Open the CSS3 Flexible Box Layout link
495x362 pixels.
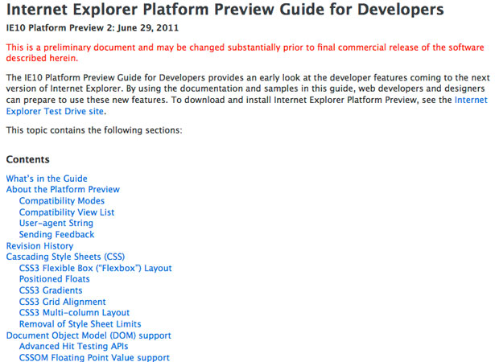(x=95, y=268)
